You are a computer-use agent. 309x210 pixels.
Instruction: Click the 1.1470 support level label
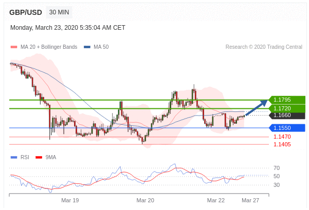(x=282, y=137)
